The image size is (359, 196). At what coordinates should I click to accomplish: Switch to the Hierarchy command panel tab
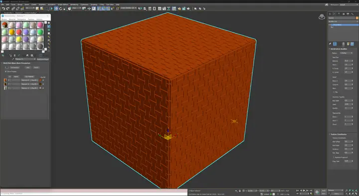pyautogui.click(x=339, y=14)
